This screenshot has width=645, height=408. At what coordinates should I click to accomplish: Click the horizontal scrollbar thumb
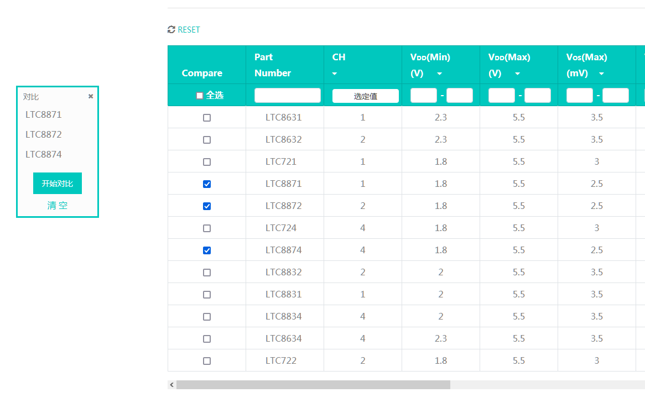point(314,385)
